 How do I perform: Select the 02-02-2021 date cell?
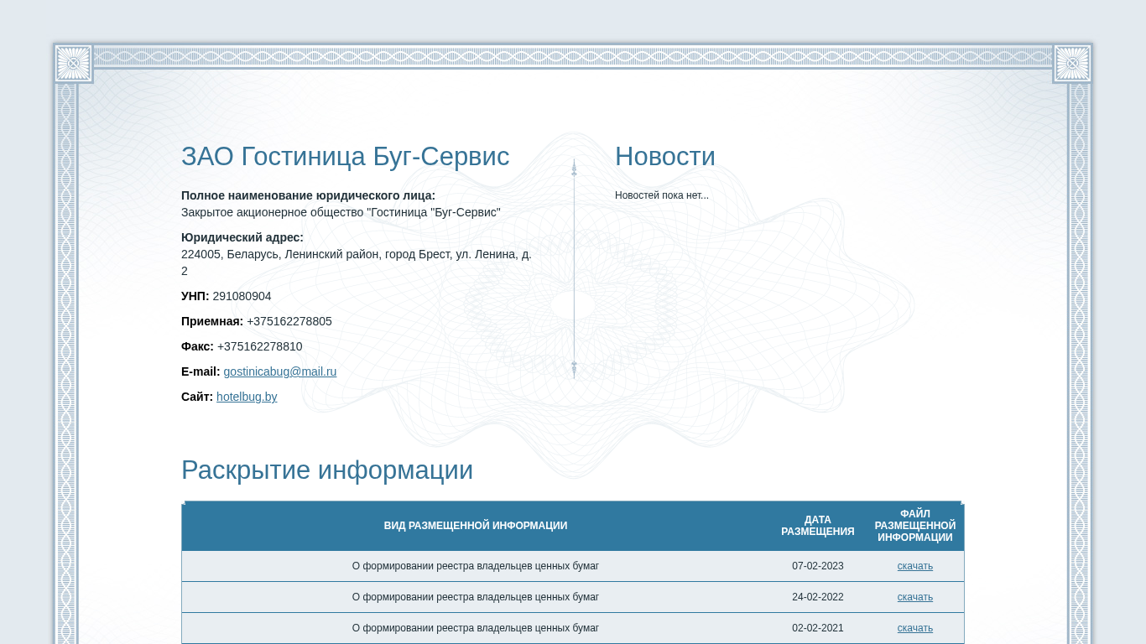(x=817, y=628)
